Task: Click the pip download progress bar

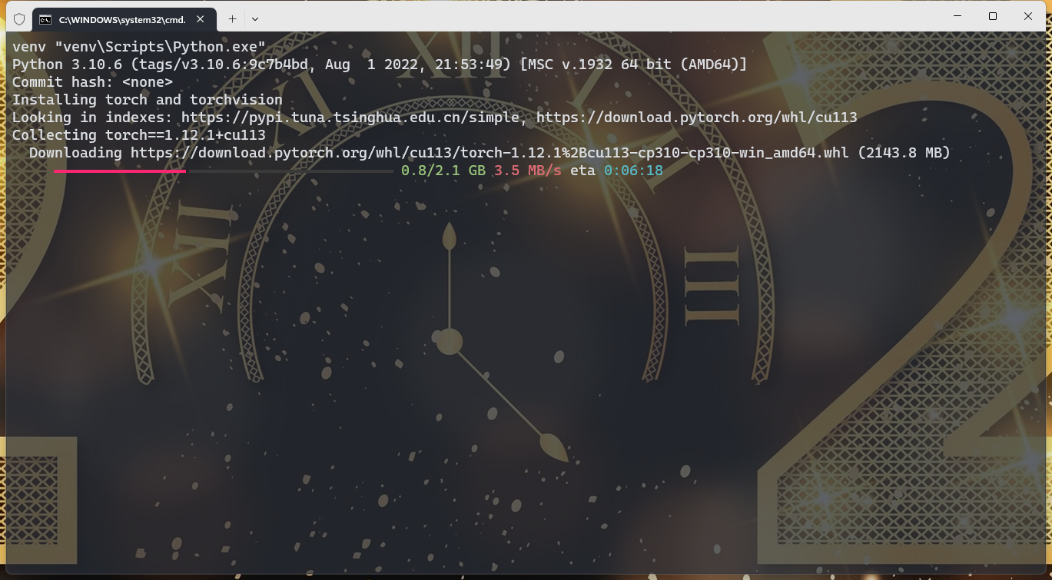Action: (223, 171)
